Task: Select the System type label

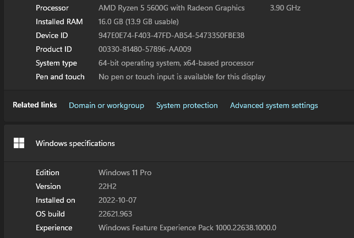Action: click(x=56, y=63)
